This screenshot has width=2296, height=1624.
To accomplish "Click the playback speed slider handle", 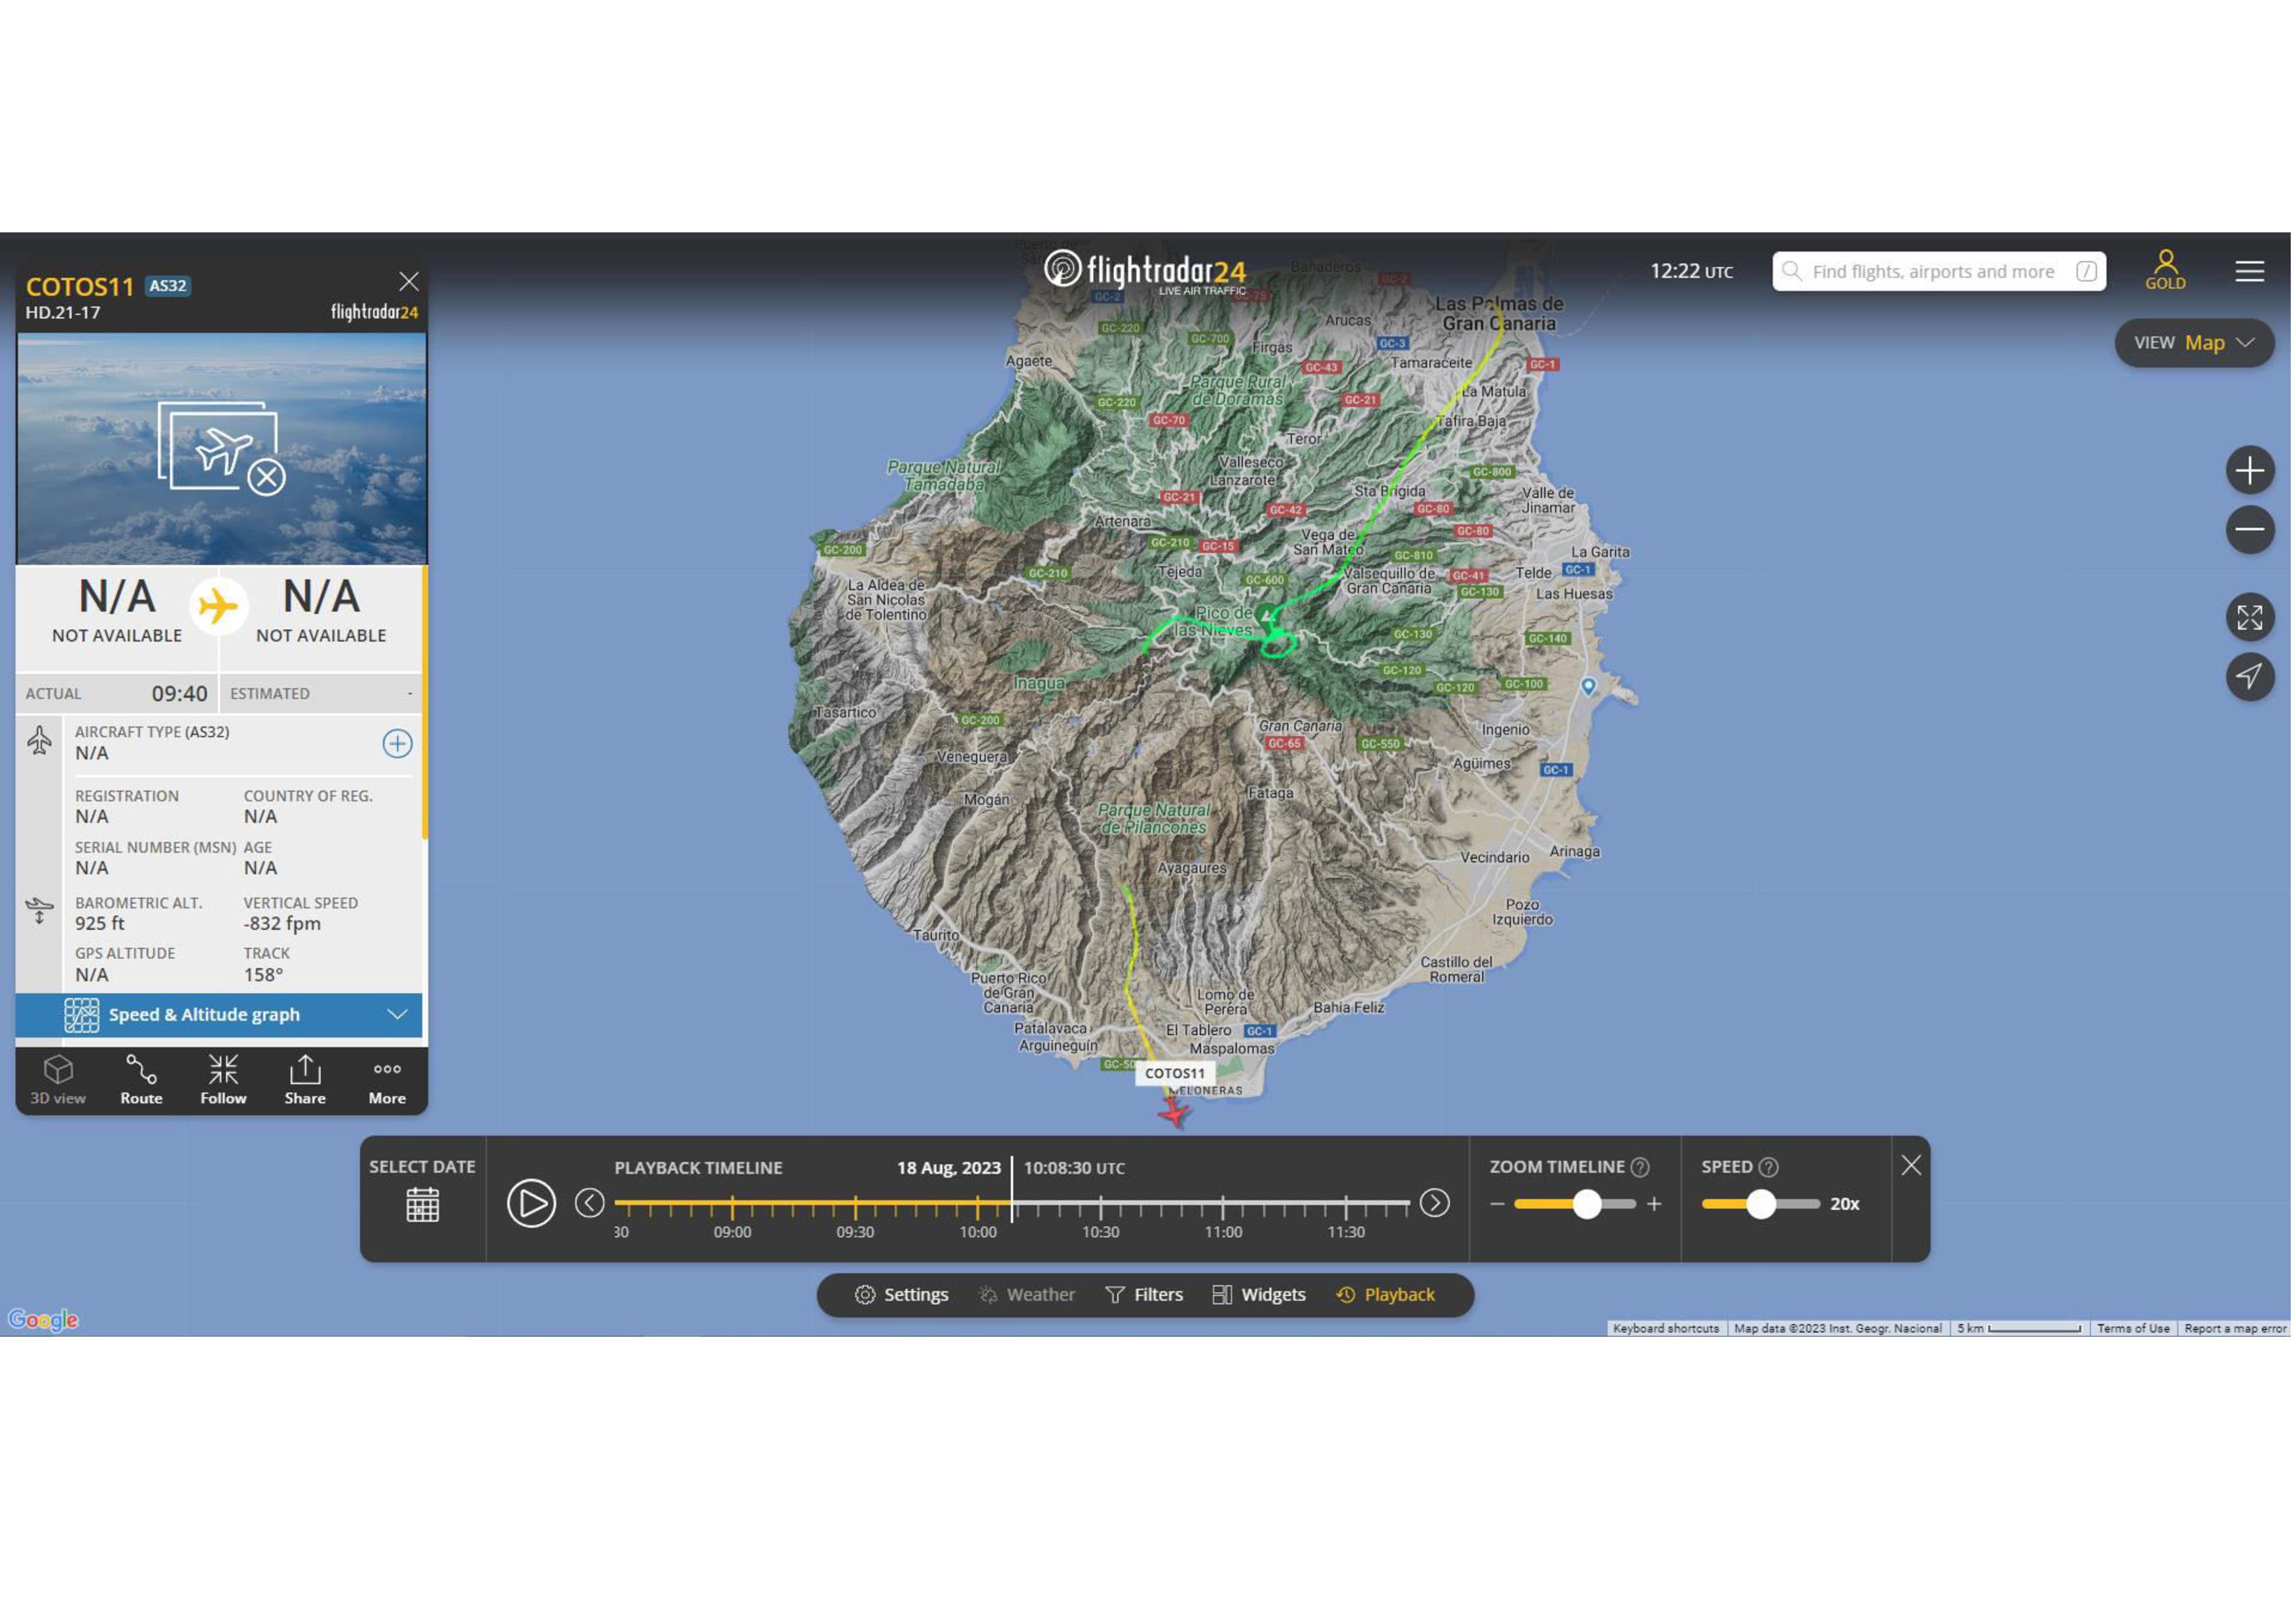I will point(1761,1204).
